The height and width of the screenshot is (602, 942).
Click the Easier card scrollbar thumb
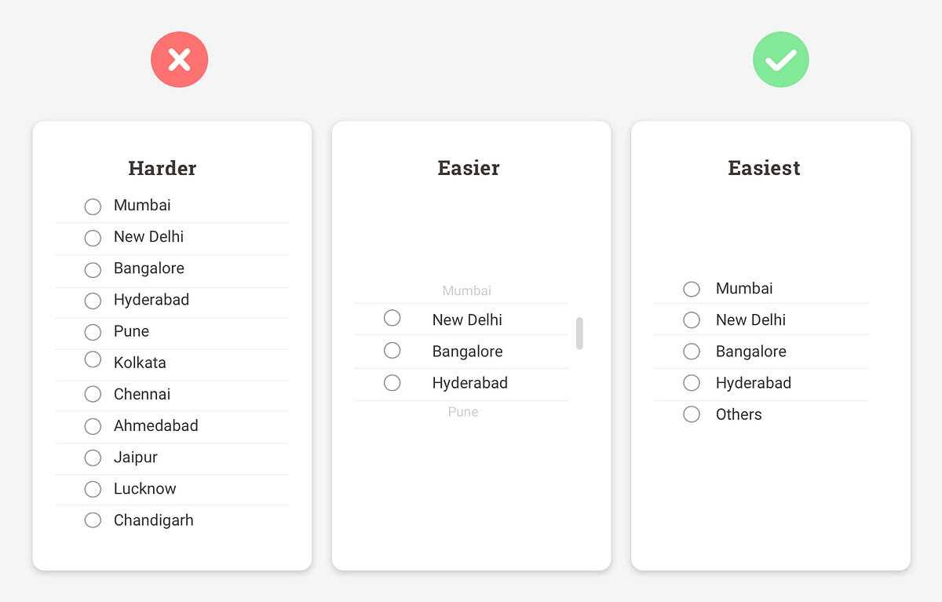579,333
